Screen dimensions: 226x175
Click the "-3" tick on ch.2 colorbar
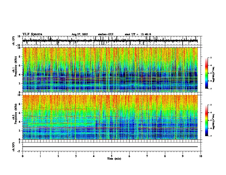tap(211, 105)
